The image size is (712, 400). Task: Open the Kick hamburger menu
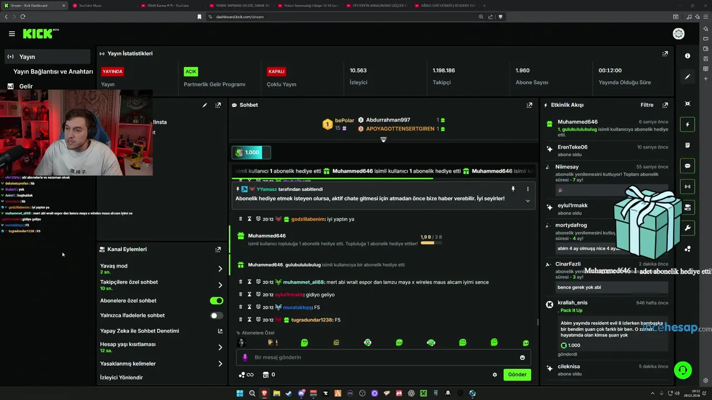click(x=12, y=34)
